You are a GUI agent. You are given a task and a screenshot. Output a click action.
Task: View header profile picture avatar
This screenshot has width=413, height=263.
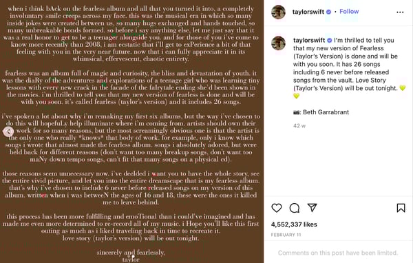(278, 12)
